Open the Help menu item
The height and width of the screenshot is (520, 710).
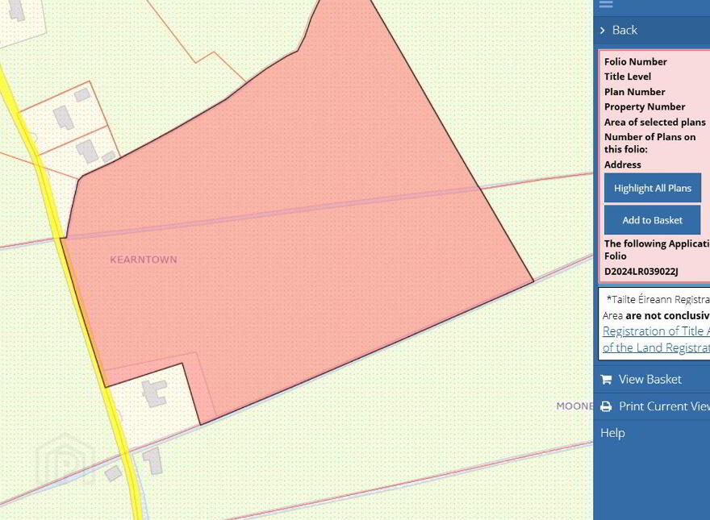(x=612, y=433)
